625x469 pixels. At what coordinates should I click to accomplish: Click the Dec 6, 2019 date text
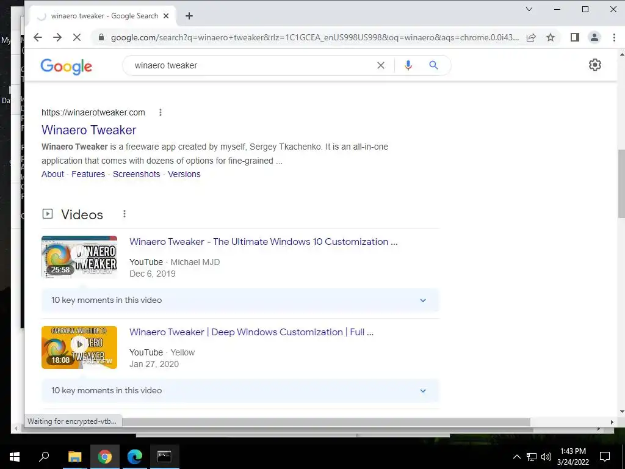coord(152,274)
